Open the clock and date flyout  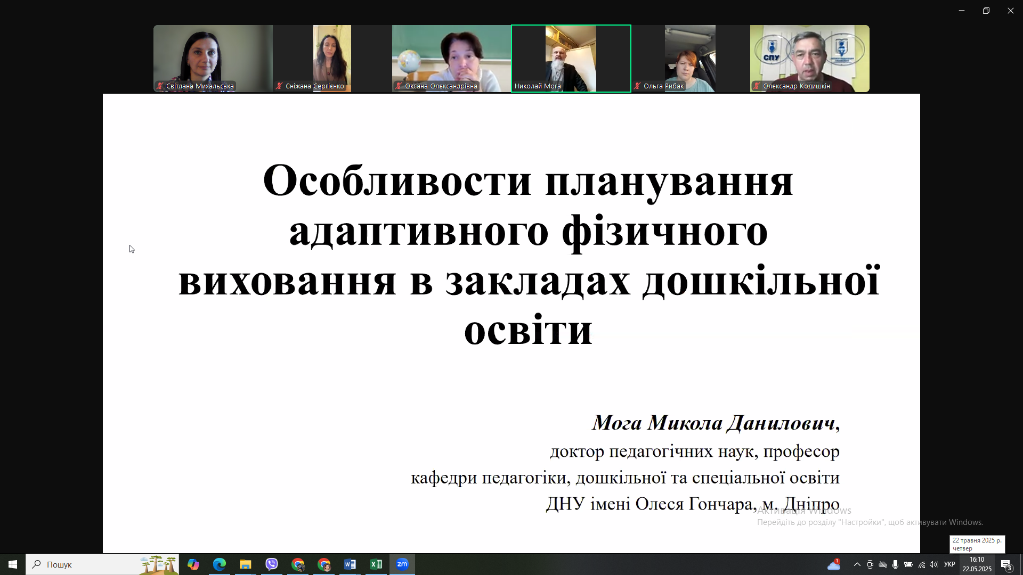pos(977,564)
